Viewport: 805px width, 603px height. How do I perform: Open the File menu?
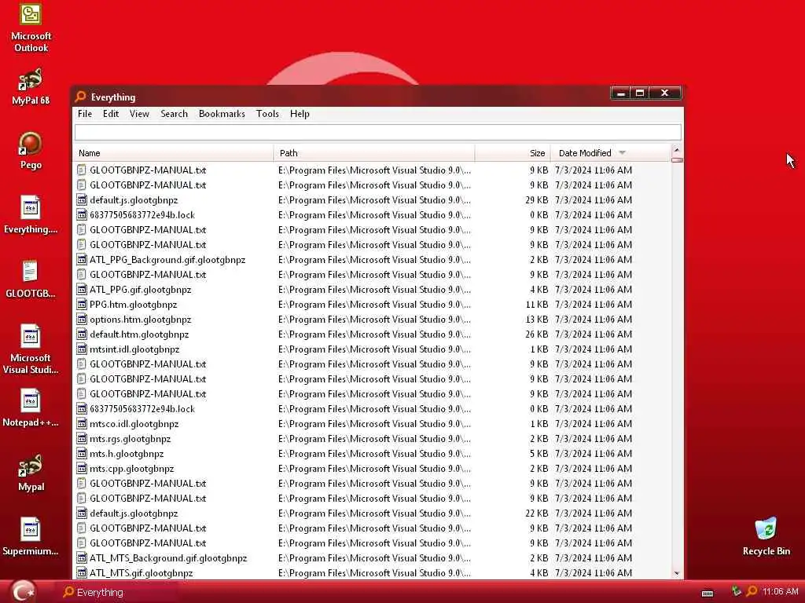pos(85,114)
